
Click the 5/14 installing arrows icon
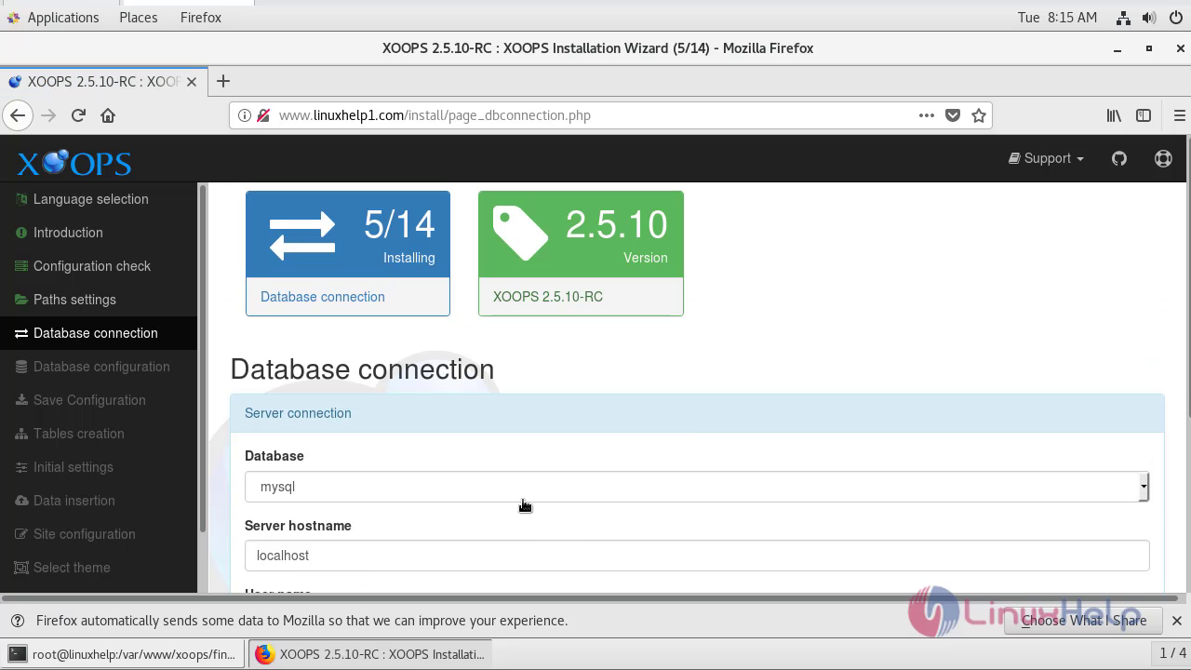(301, 235)
